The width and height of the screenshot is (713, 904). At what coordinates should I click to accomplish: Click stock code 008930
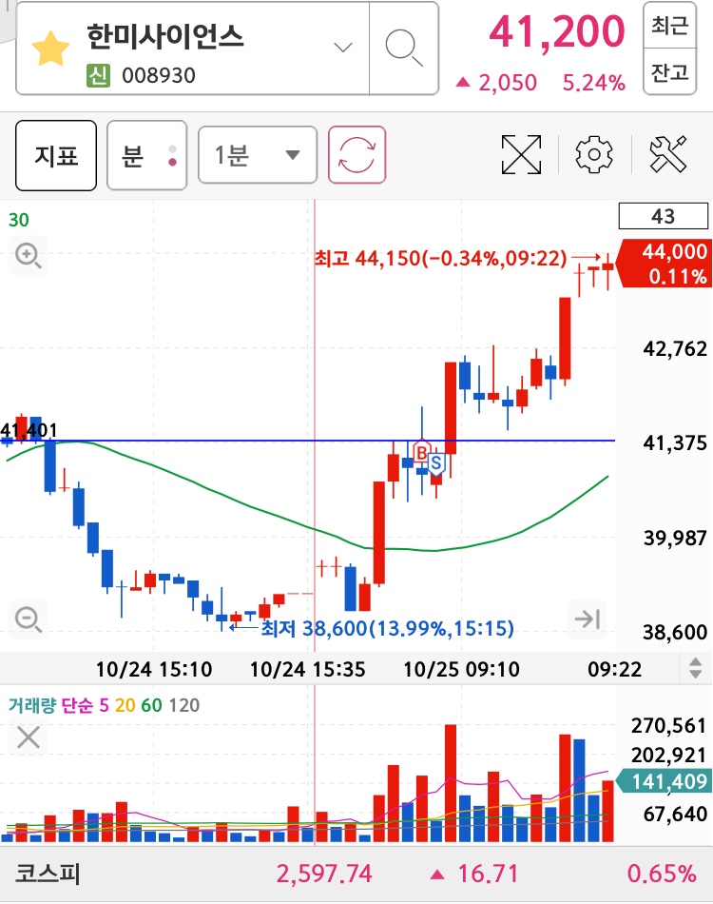159,75
